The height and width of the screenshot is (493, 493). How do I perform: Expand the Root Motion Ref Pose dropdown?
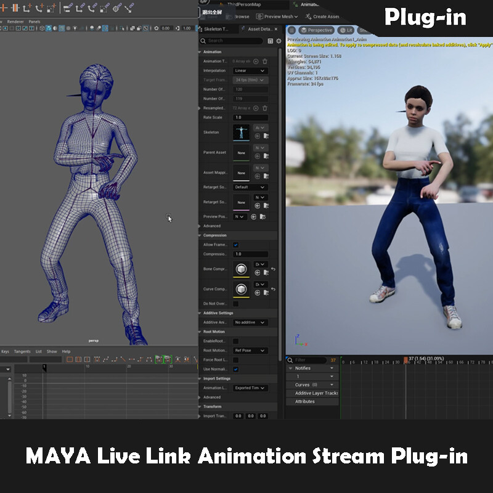pyautogui.click(x=250, y=351)
